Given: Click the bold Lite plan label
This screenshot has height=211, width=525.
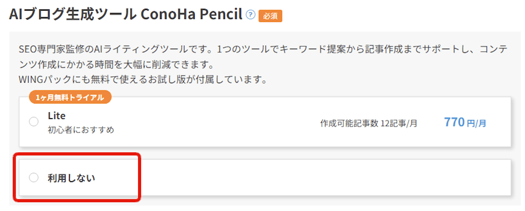Looking at the screenshot, I should click(57, 116).
